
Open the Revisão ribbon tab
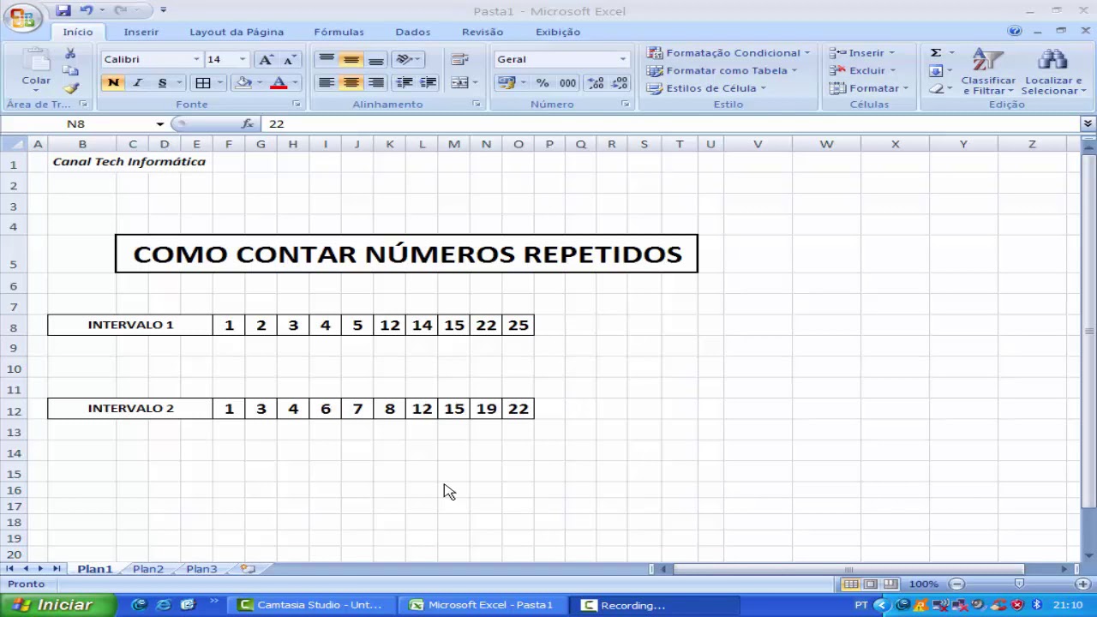(483, 32)
